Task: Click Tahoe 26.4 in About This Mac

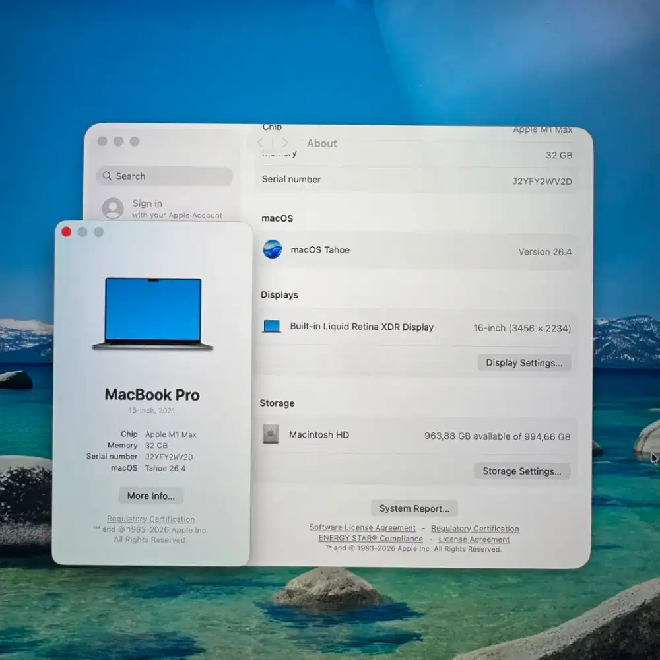Action: (x=165, y=468)
